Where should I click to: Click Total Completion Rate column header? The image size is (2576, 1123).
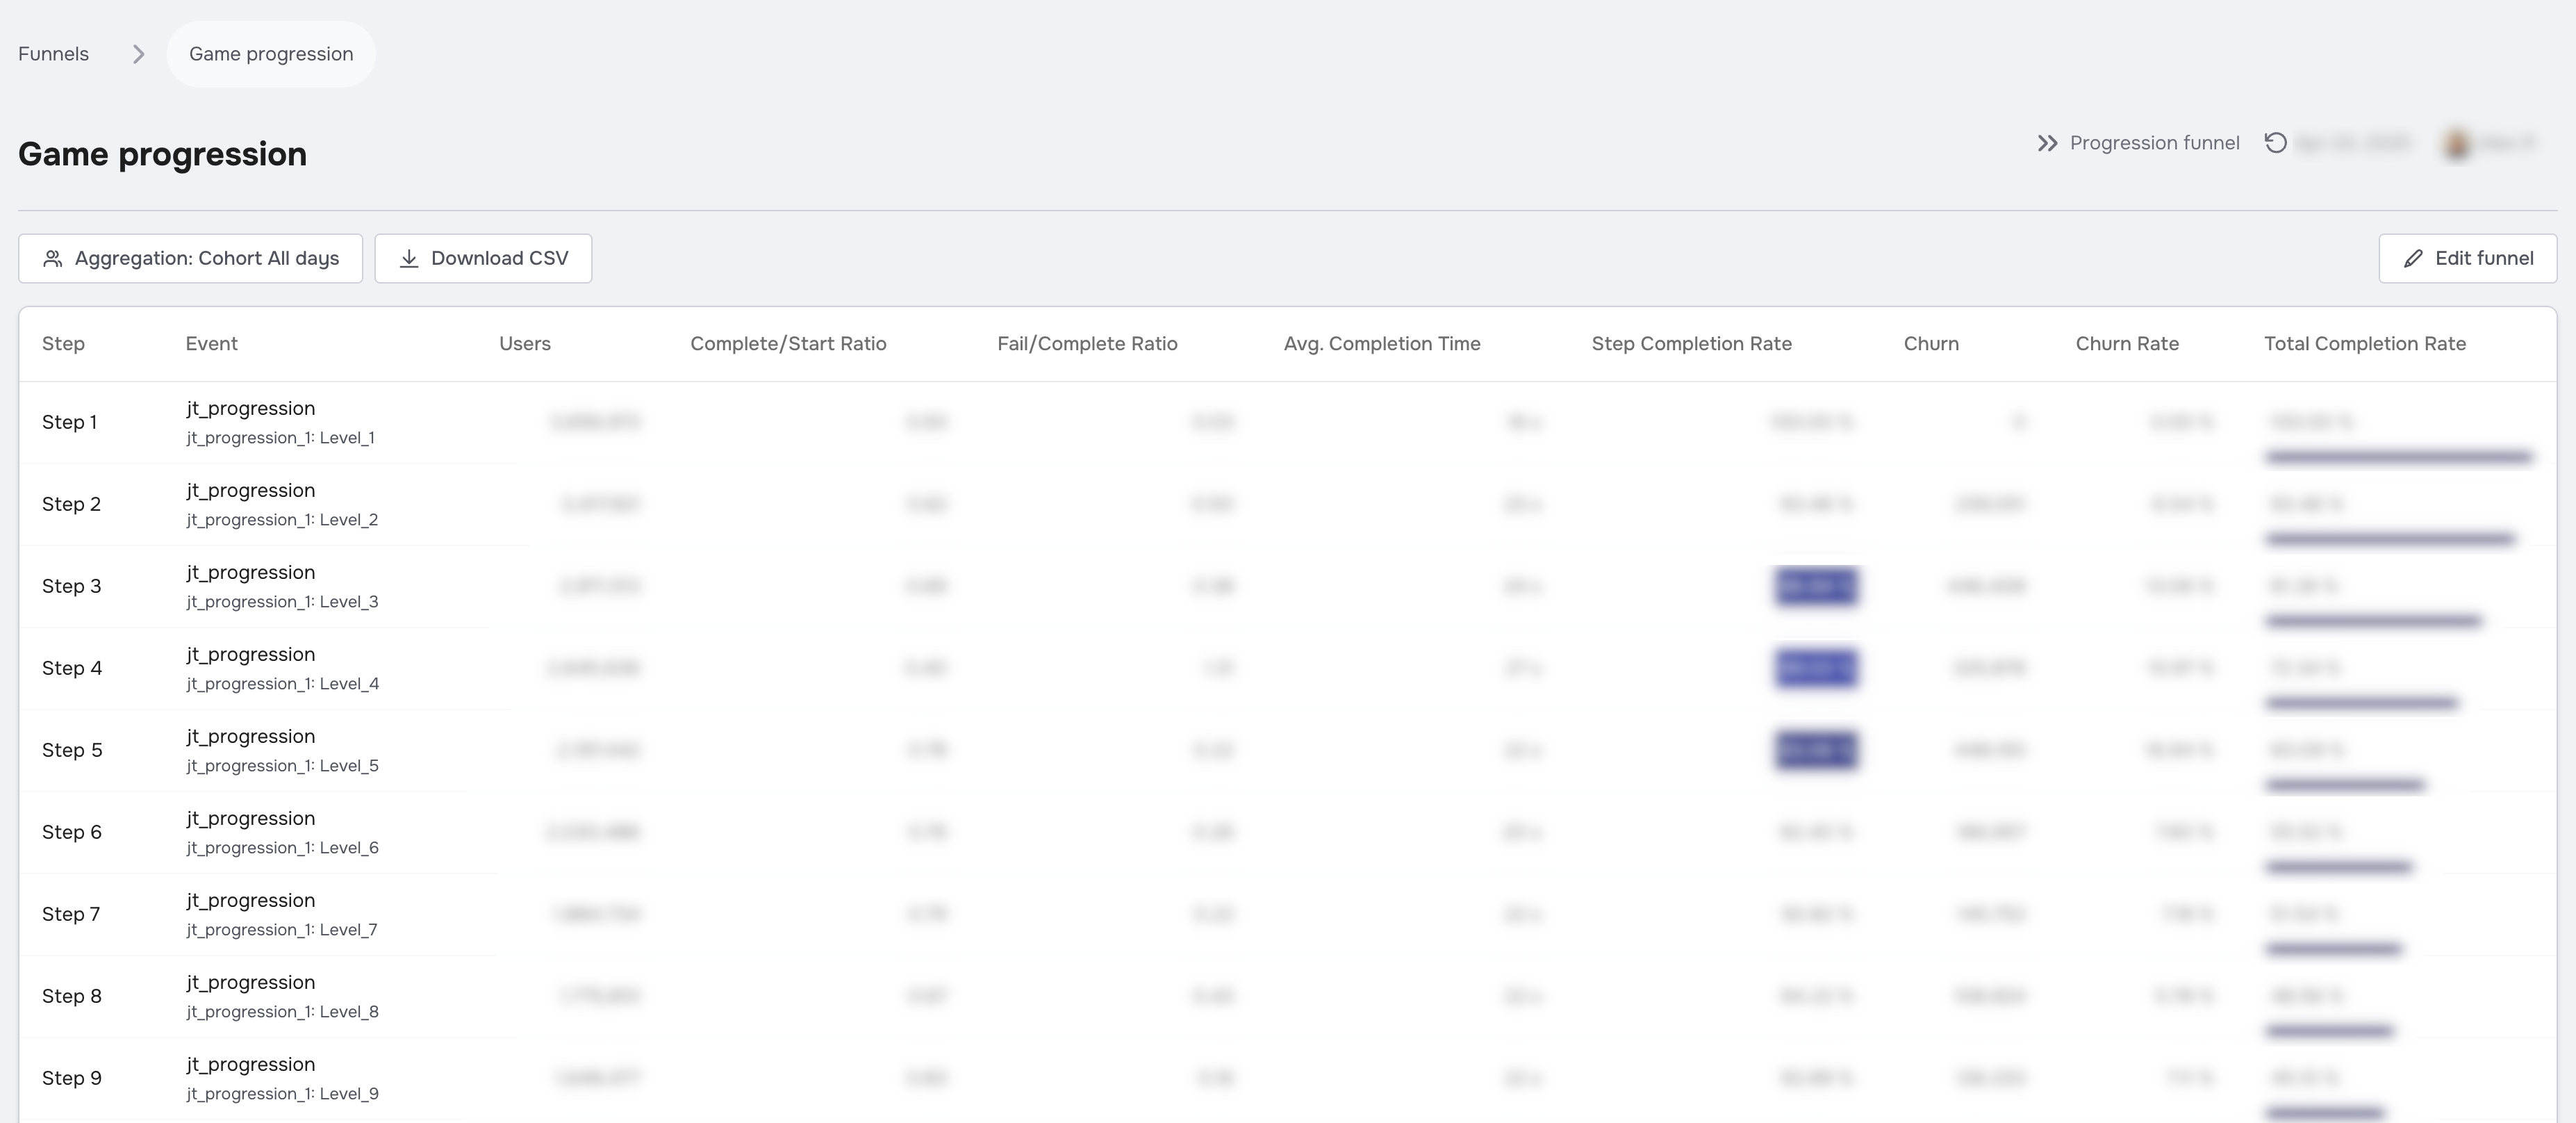[x=2365, y=343]
